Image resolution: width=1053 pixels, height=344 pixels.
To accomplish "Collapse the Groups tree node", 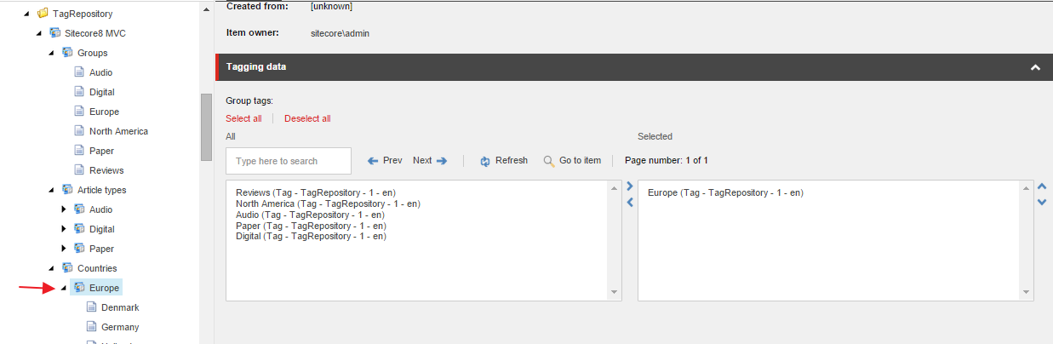I will point(51,53).
